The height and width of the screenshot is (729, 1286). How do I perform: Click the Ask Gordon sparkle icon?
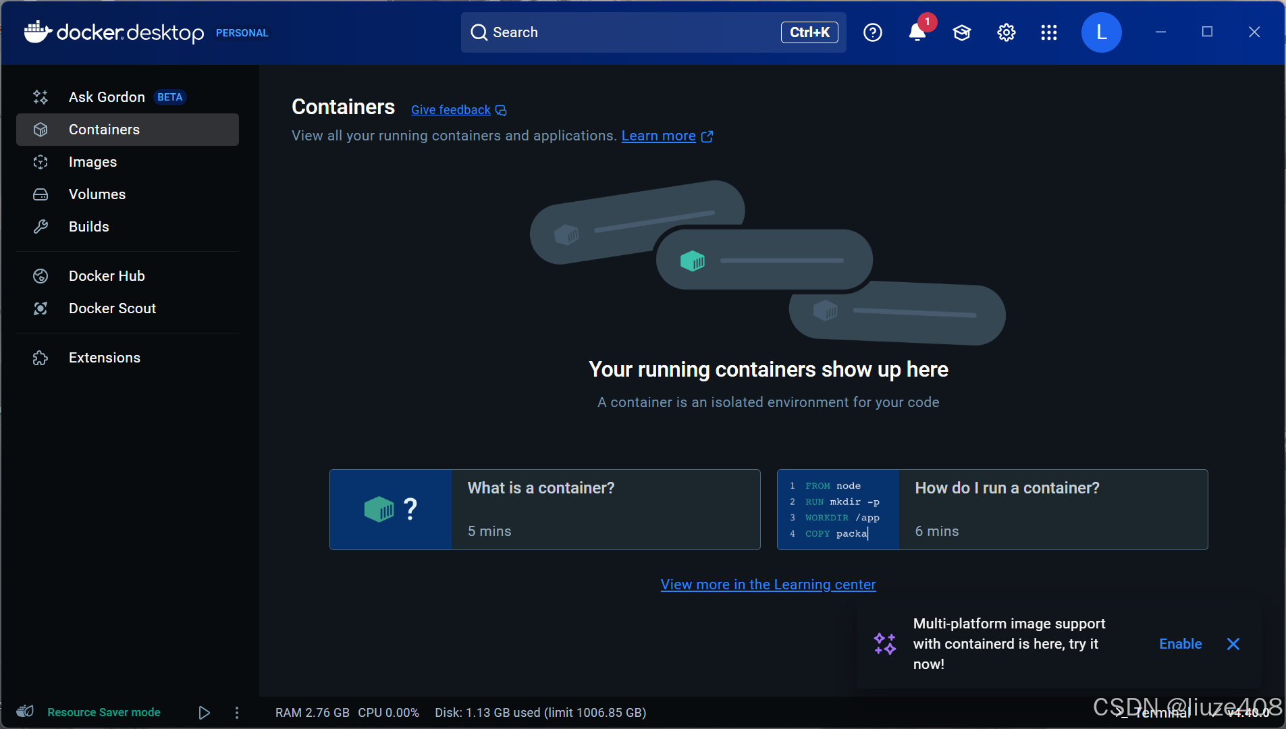coord(41,97)
